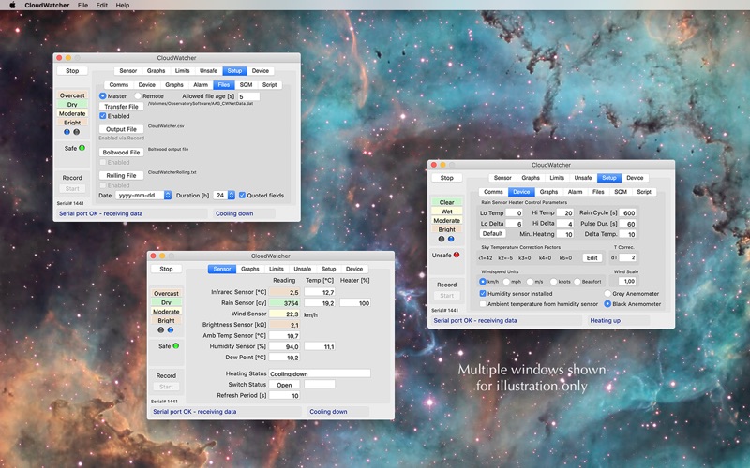Open Sensor tab in Device window

[x=502, y=178]
